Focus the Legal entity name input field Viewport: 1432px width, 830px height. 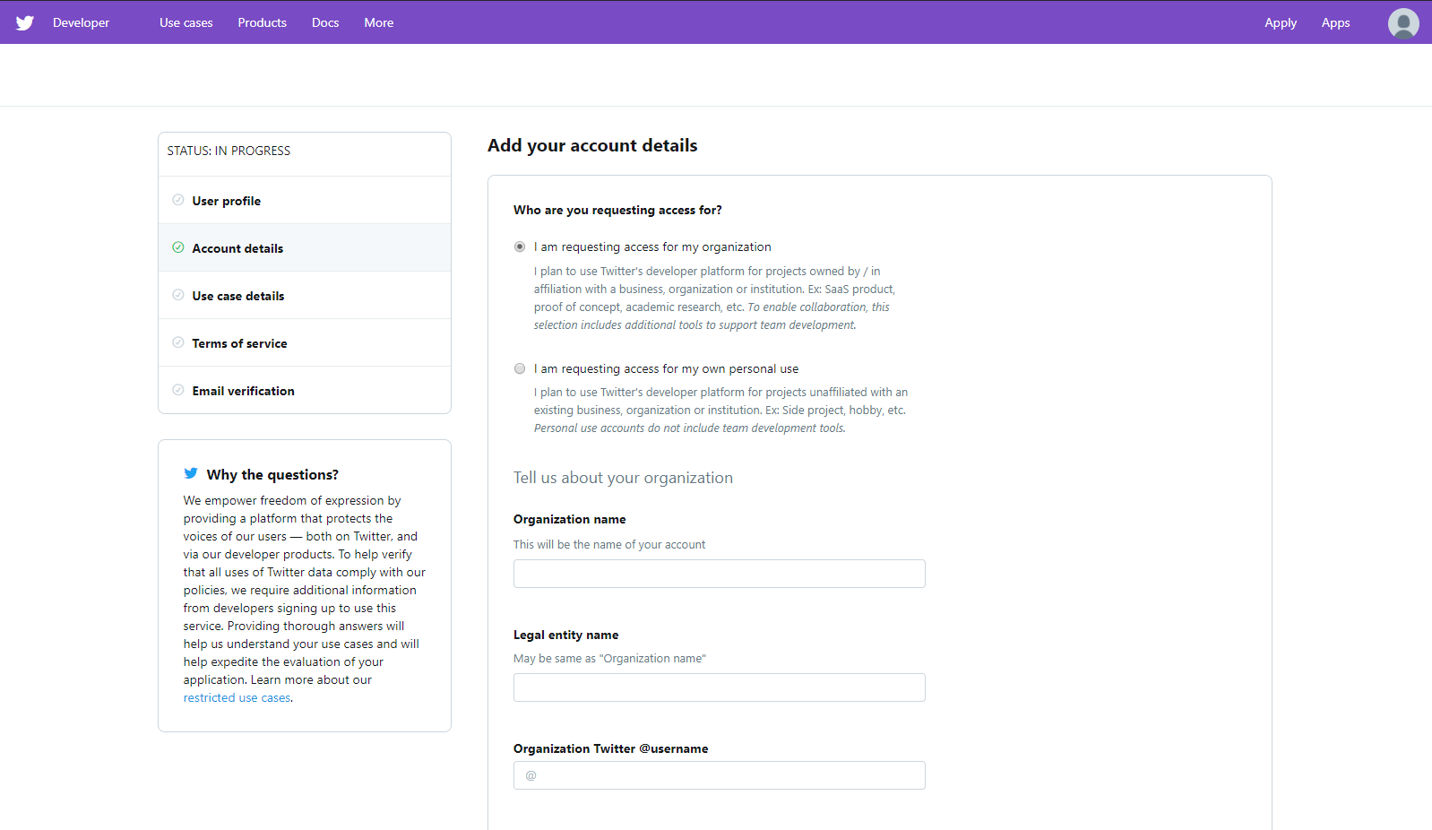pos(720,687)
